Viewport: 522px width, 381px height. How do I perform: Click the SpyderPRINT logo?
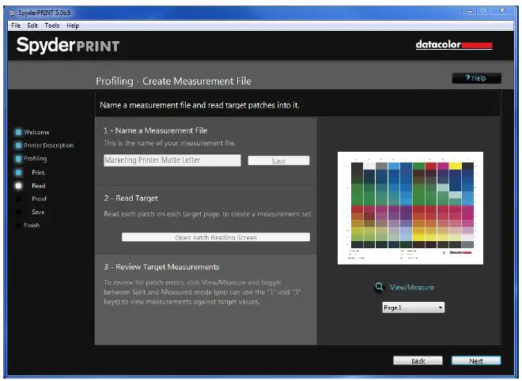[68, 45]
